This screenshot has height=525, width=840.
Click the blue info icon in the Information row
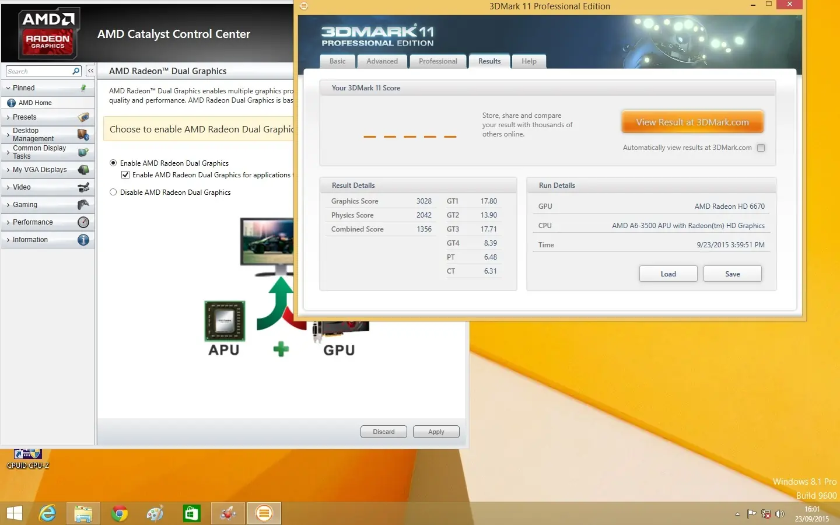point(83,240)
